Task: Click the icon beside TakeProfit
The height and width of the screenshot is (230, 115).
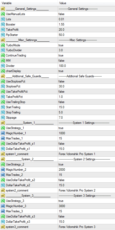Action: coord(3,30)
